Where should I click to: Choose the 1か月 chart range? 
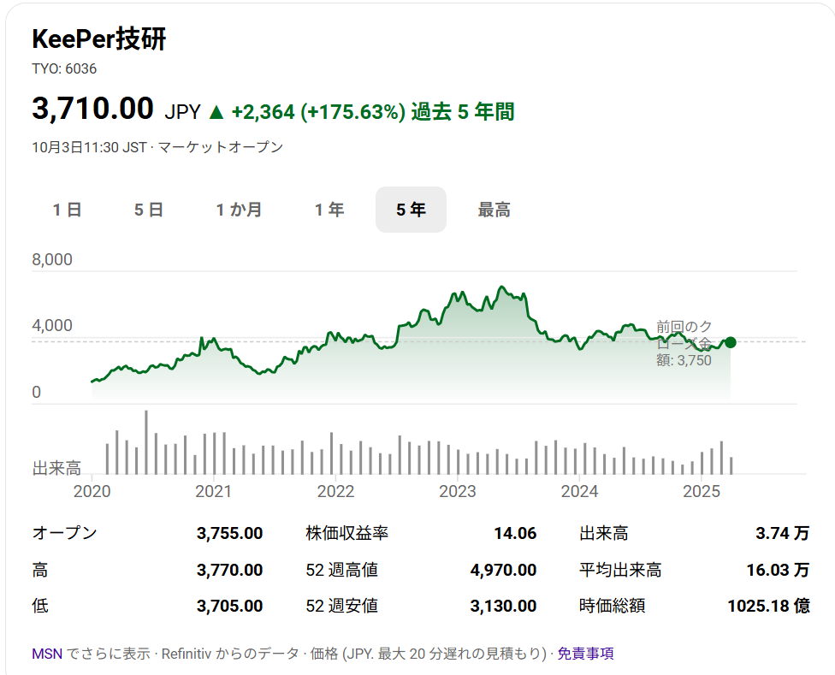tap(239, 210)
